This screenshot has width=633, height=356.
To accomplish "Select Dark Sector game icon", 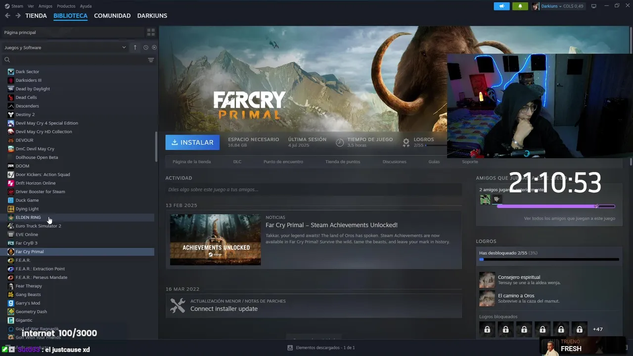I will coord(11,72).
